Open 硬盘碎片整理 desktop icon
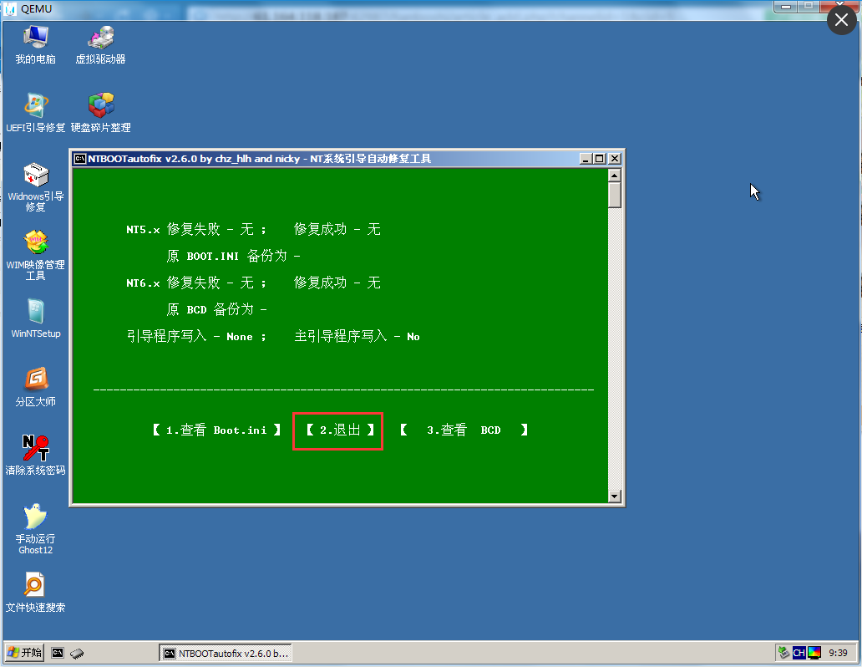862x667 pixels. pos(100,107)
